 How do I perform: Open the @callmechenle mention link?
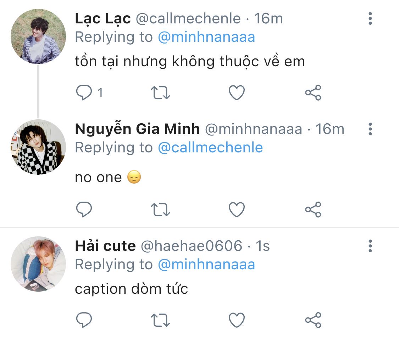click(x=210, y=148)
